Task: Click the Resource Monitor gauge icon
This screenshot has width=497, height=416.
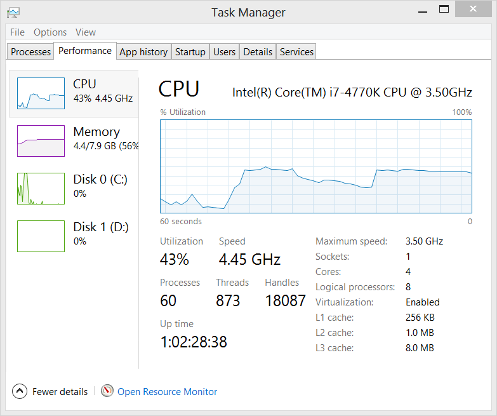Action: tap(107, 391)
